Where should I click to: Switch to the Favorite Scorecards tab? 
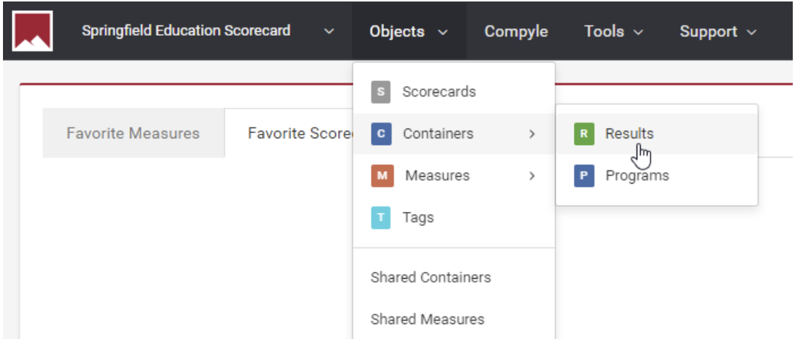pyautogui.click(x=299, y=134)
